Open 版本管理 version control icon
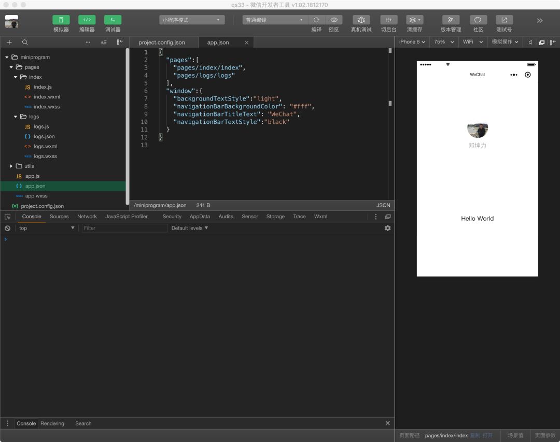560x442 pixels. pos(451,20)
